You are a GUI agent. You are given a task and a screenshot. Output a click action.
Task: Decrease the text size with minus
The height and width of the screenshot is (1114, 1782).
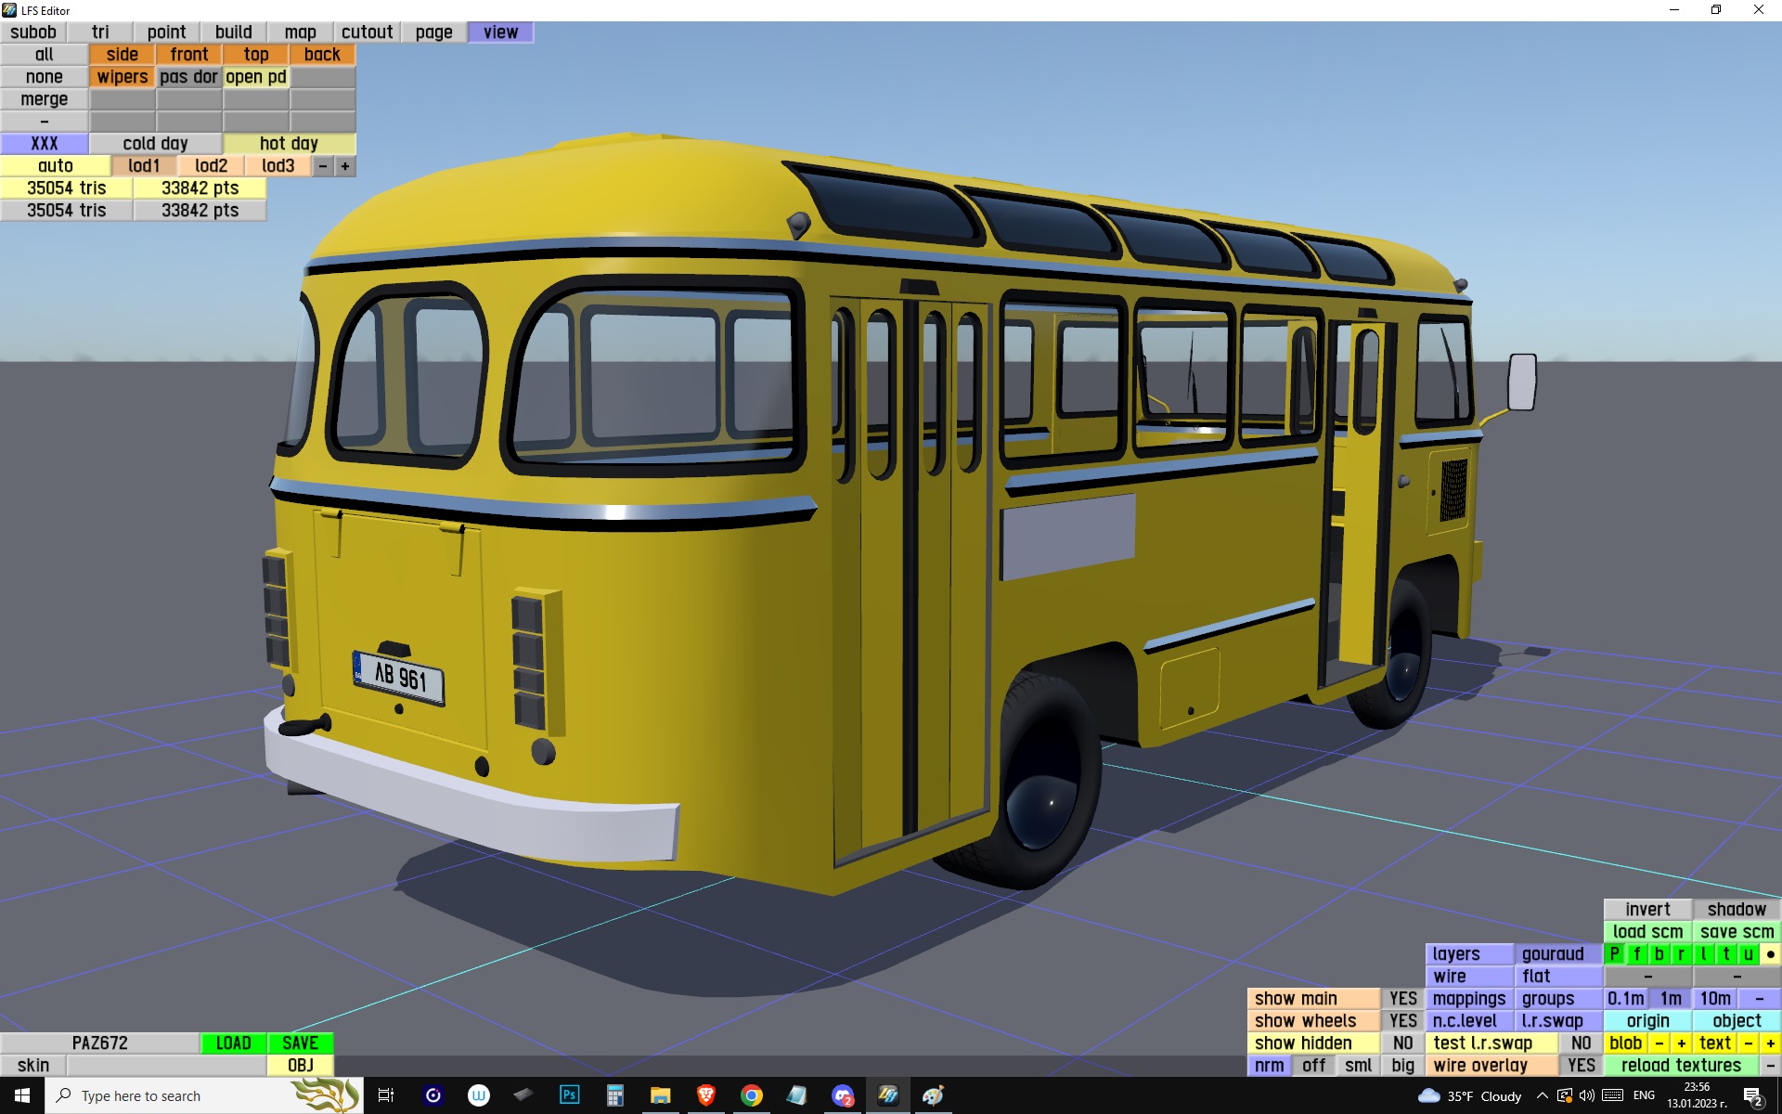coord(1748,1043)
